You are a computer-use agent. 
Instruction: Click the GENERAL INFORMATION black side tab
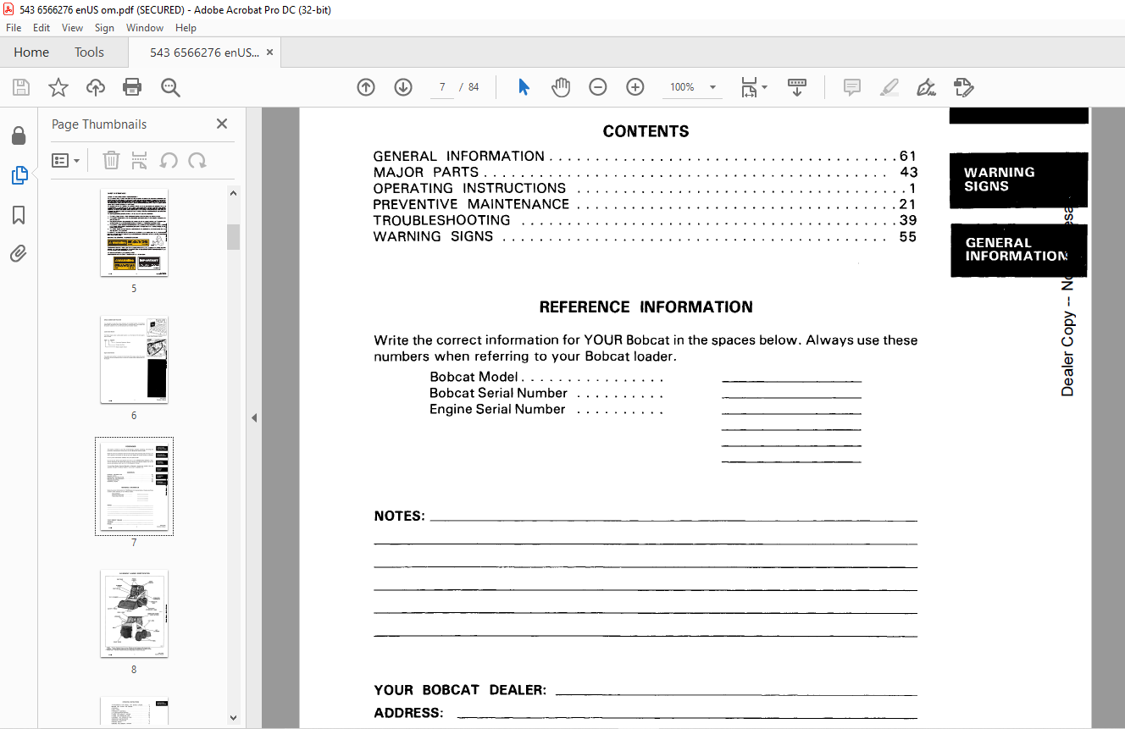1018,250
